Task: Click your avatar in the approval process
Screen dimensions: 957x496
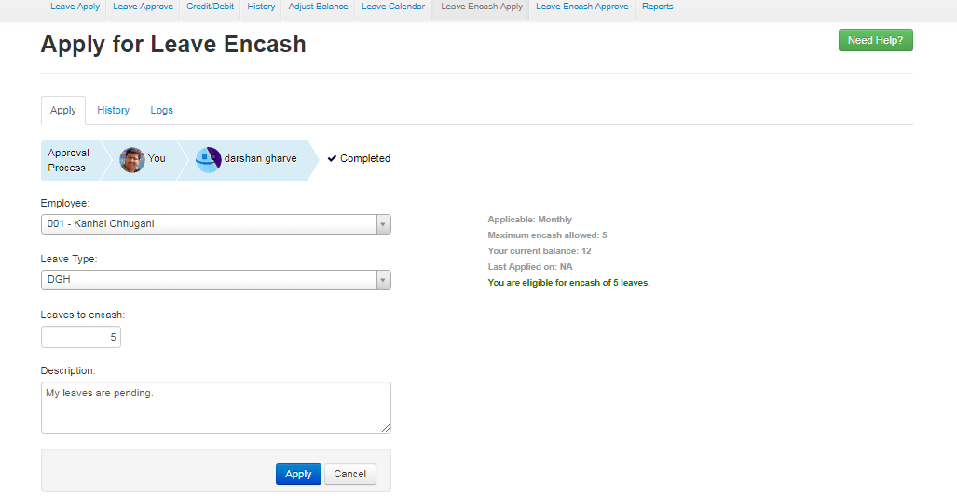Action: [x=132, y=159]
